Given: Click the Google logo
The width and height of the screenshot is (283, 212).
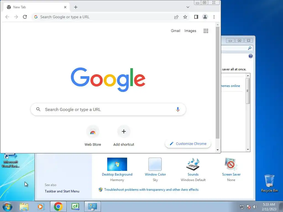Looking at the screenshot, I should [x=108, y=79].
